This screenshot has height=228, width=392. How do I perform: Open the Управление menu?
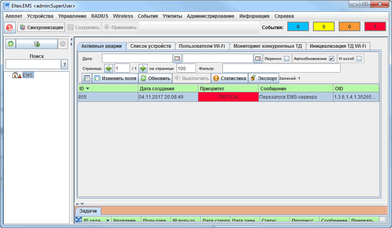click(x=72, y=16)
